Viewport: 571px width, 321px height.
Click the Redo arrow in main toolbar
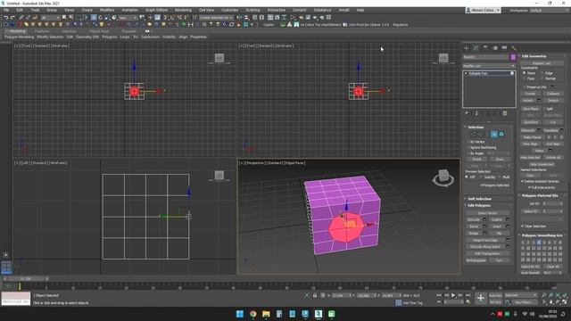(12, 18)
